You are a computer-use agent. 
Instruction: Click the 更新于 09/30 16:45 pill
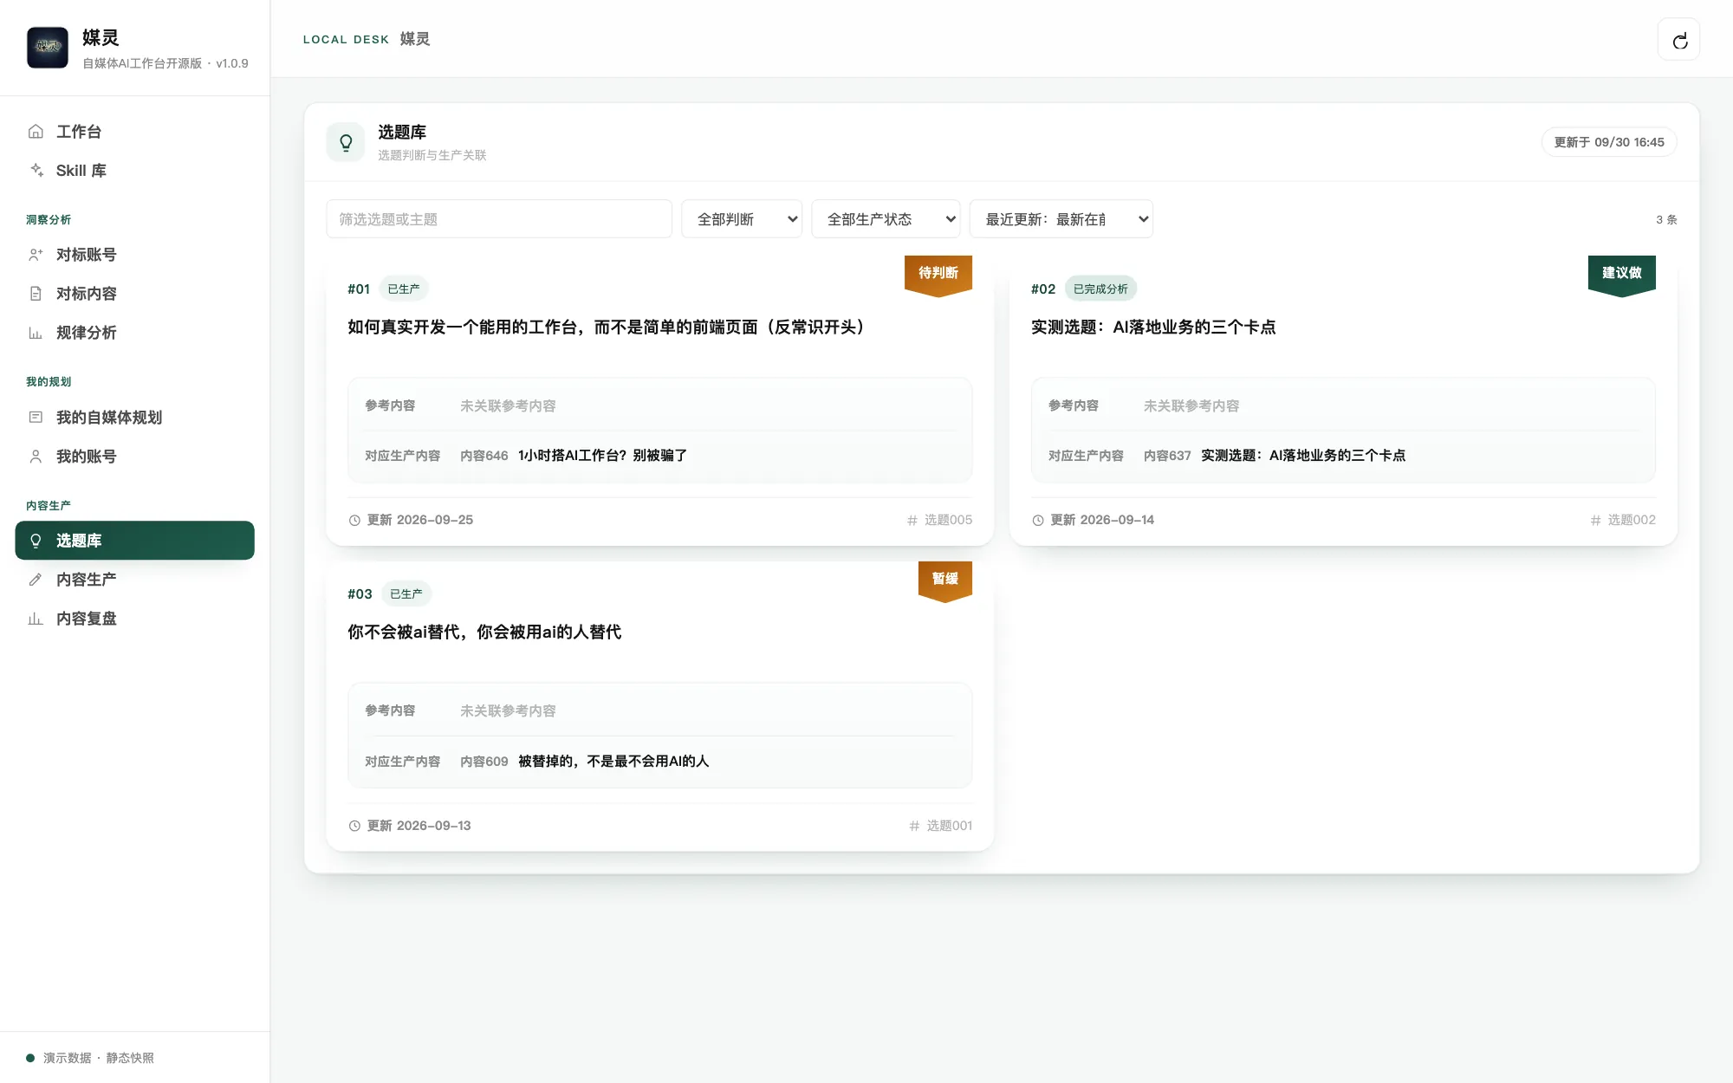(x=1609, y=142)
